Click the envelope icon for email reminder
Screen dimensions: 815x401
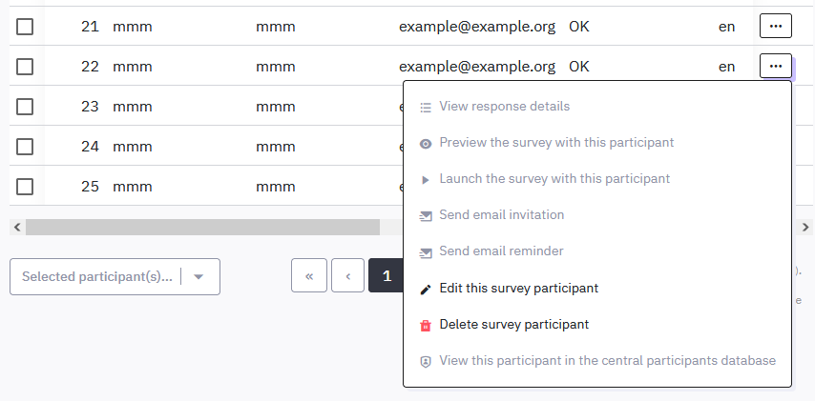point(426,252)
